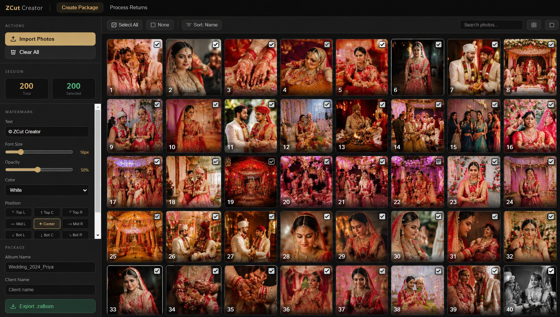
Task: Set watermark position to Top C
Action: pos(47,212)
